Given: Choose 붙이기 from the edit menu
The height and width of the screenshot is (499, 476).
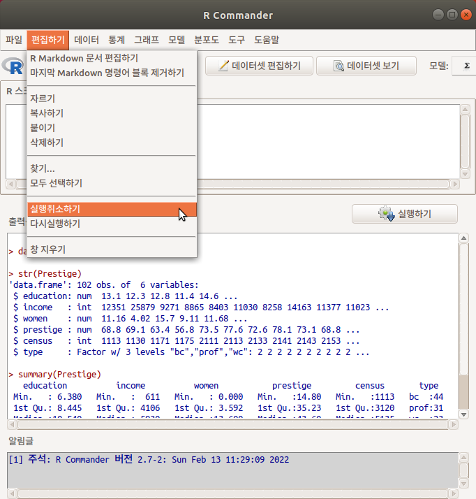Looking at the screenshot, I should point(112,128).
